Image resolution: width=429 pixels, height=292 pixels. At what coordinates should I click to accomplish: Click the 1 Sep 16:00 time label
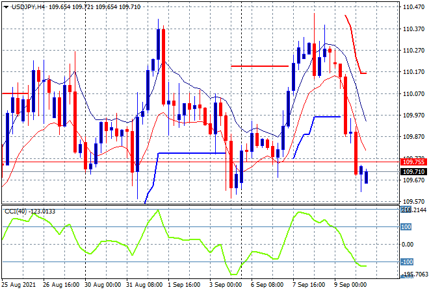(184, 285)
